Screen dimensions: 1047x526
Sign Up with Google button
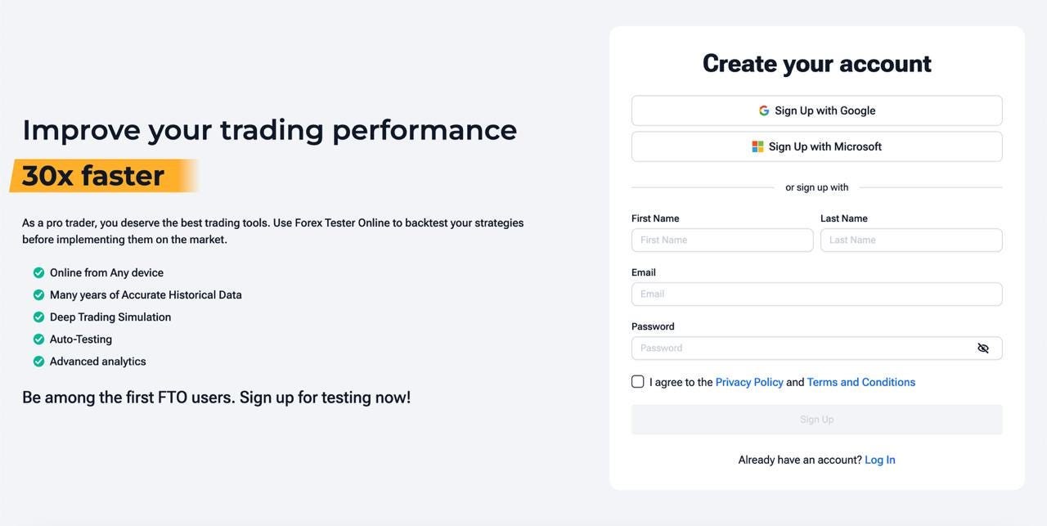pos(816,110)
